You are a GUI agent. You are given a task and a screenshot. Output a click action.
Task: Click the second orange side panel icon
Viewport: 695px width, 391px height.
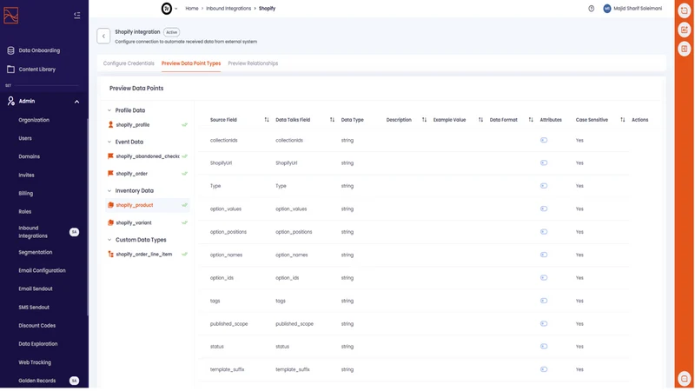685,30
